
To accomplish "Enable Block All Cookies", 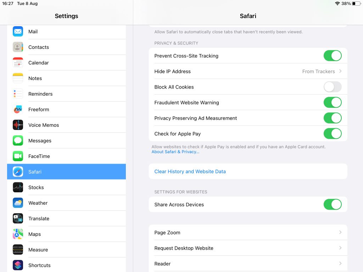I will point(333,87).
